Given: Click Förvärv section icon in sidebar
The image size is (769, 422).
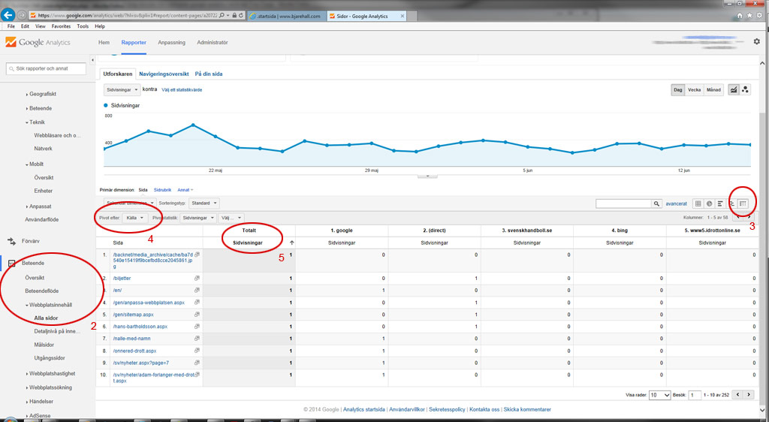Looking at the screenshot, I should click(12, 241).
